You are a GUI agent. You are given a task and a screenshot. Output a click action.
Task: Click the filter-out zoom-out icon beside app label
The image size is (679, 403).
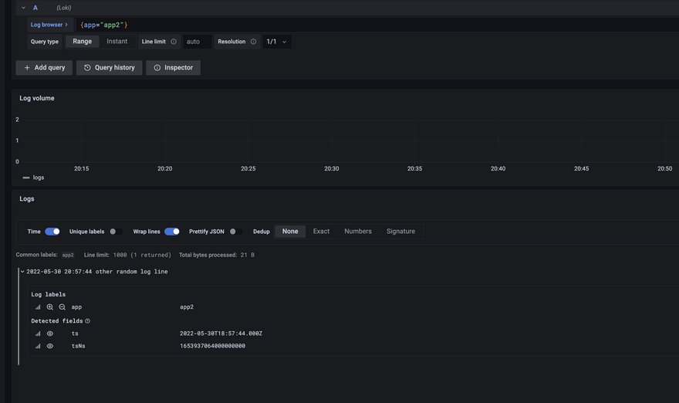(x=62, y=307)
